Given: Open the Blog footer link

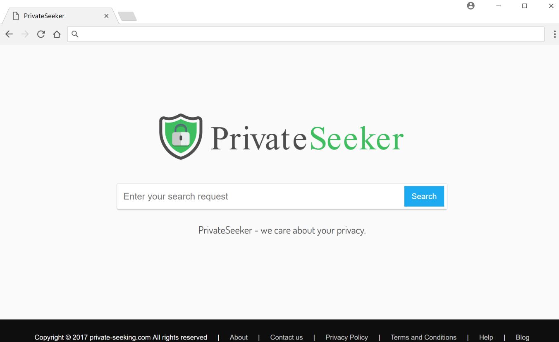Looking at the screenshot, I should (x=522, y=337).
